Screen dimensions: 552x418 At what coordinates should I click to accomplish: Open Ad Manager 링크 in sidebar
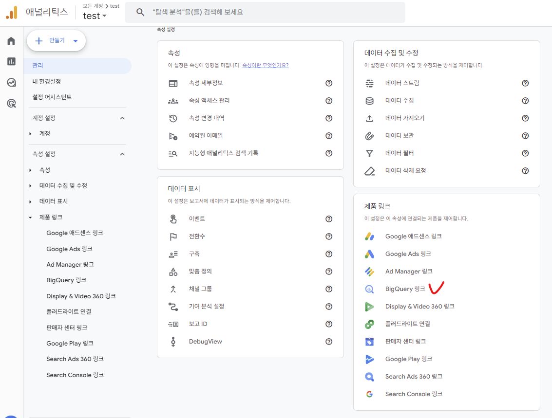pyautogui.click(x=70, y=265)
